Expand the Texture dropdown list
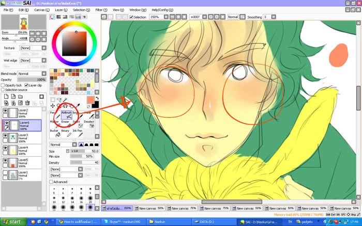 [32, 48]
